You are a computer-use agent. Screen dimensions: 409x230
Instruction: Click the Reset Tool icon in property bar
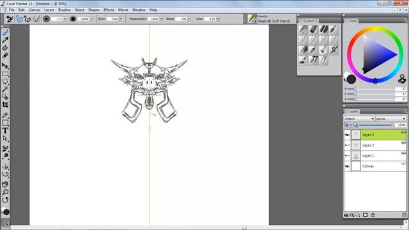[10, 19]
